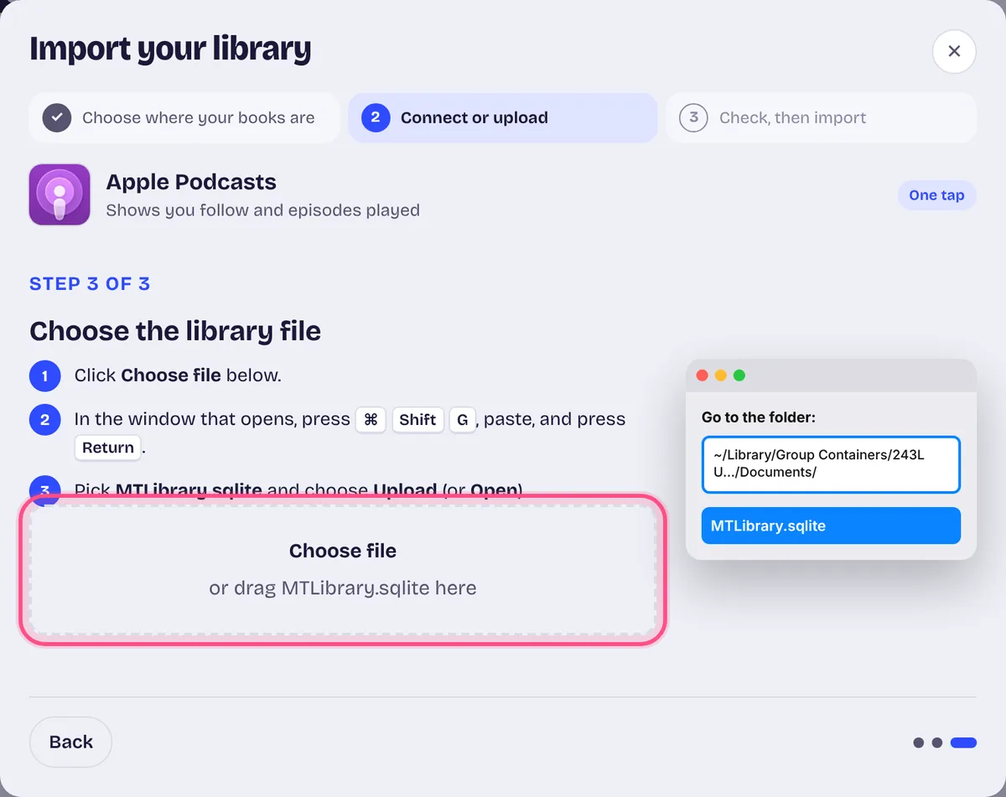Click the green dot in illustration window

[739, 375]
